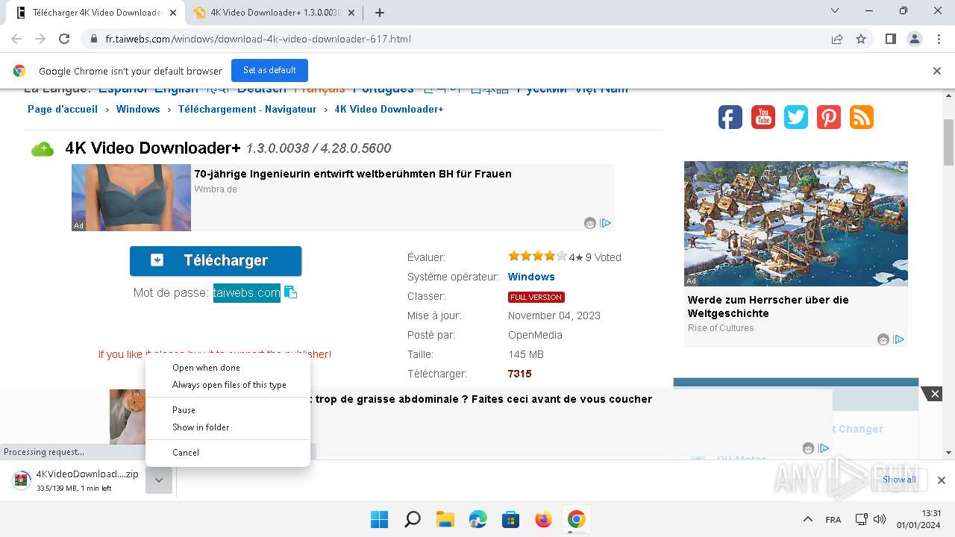Collapse the download item options arrow
The height and width of the screenshot is (537, 955).
(159, 480)
